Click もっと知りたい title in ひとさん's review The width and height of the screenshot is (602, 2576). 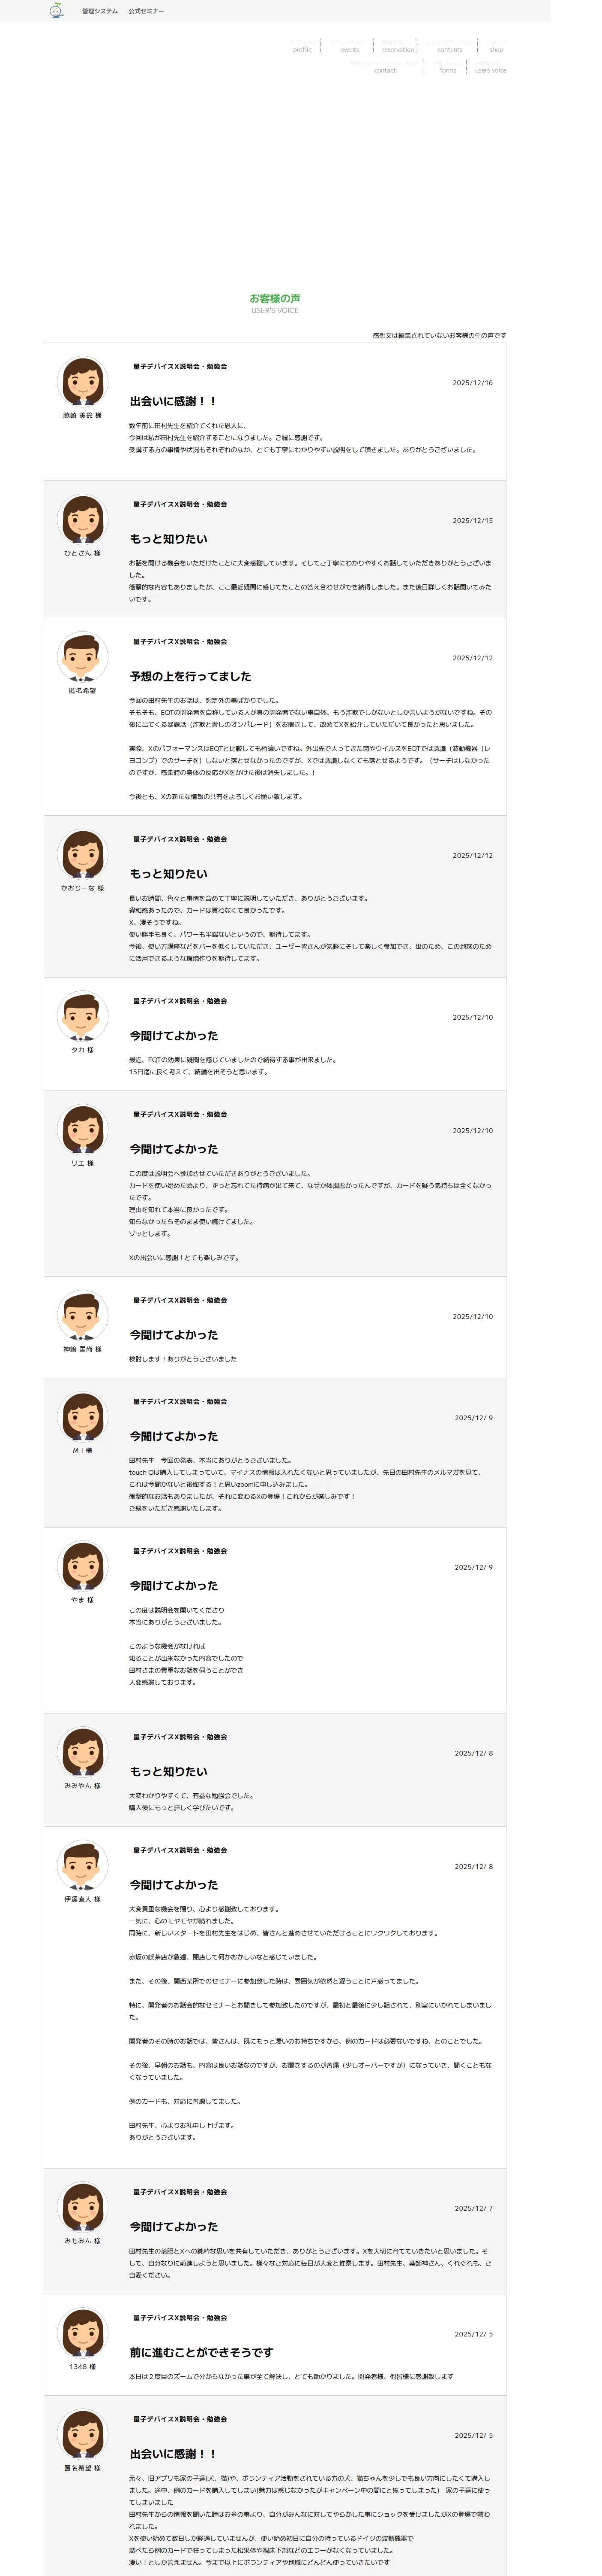click(169, 539)
